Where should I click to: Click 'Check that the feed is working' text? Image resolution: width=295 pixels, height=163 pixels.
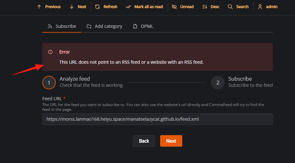(x=91, y=85)
